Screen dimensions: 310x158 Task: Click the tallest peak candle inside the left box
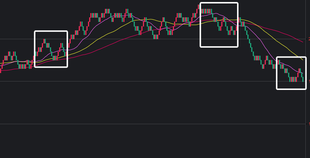click(45, 41)
